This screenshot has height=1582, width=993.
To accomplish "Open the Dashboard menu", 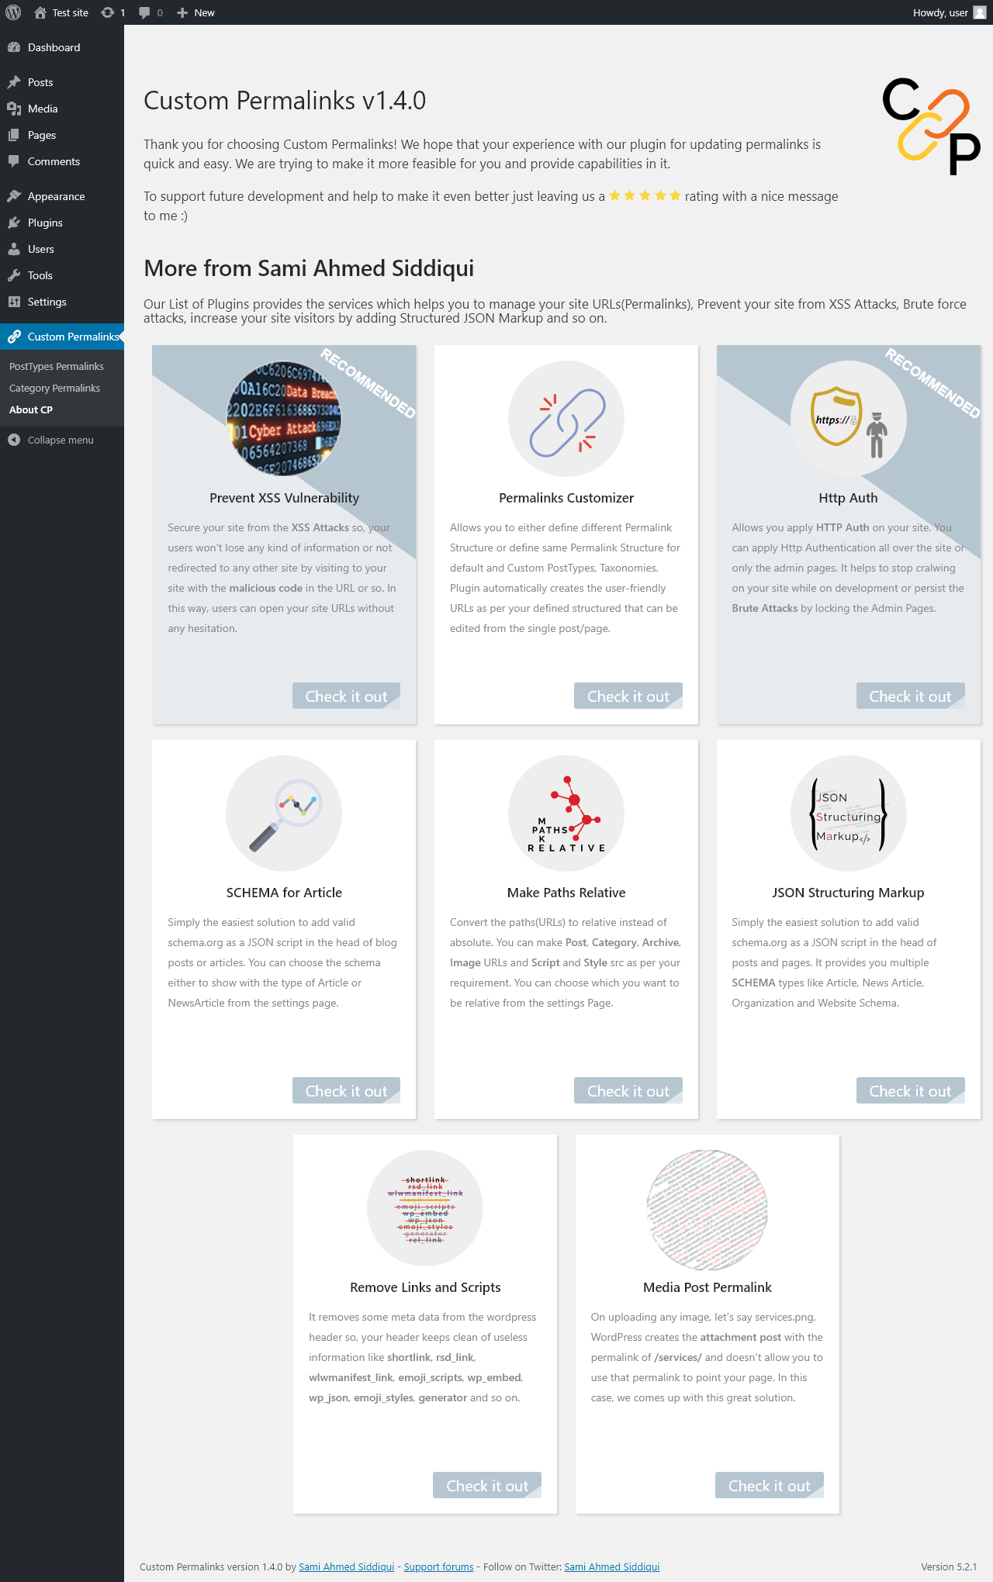I will [62, 47].
